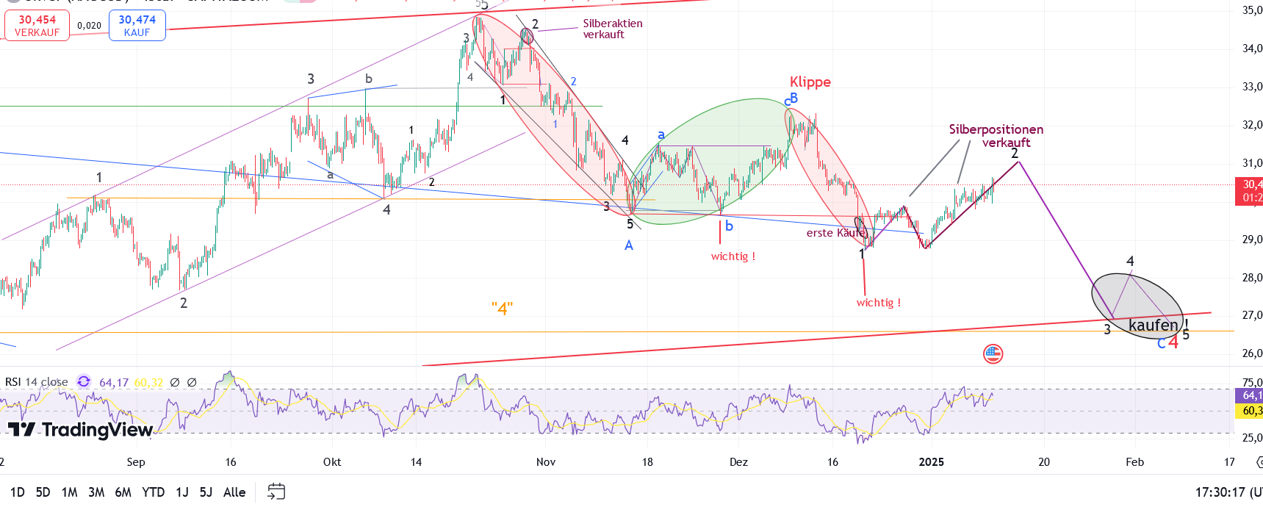The image size is (1263, 507).
Task: Choose the 1J one-year range
Action: click(182, 492)
